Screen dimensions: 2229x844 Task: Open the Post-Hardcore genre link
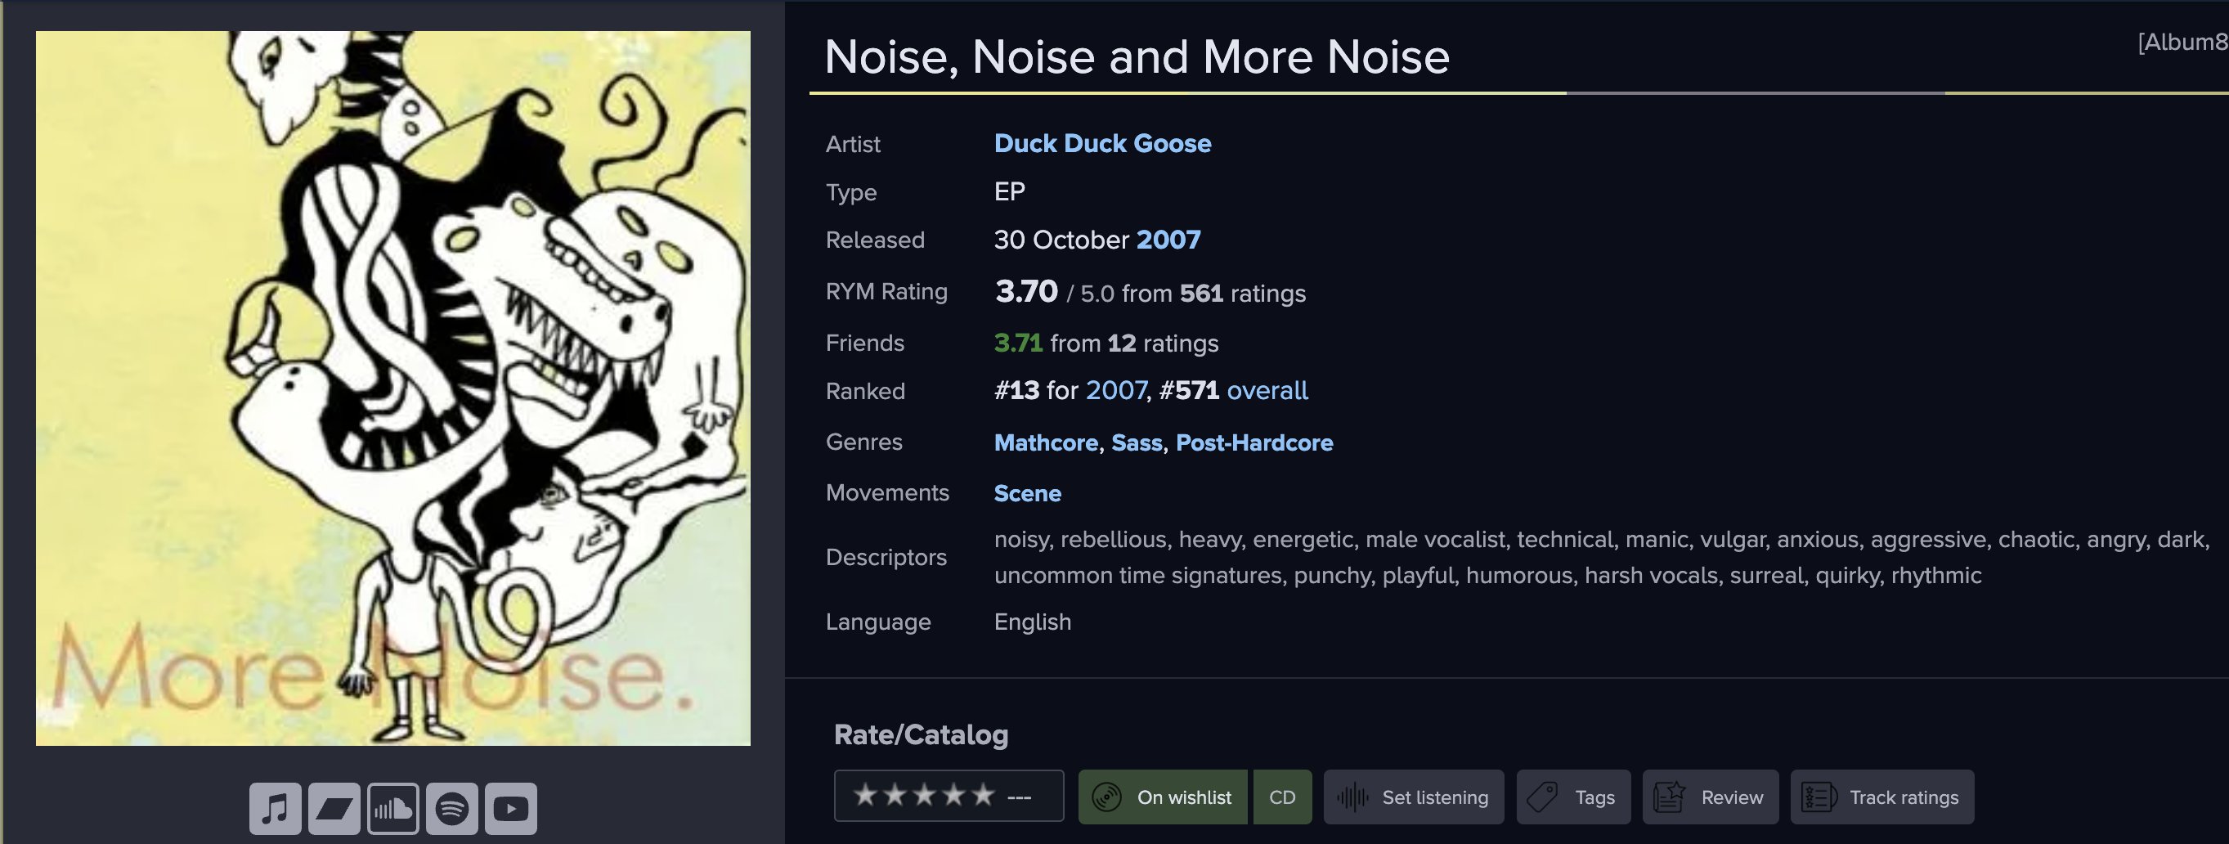pyautogui.click(x=1254, y=443)
